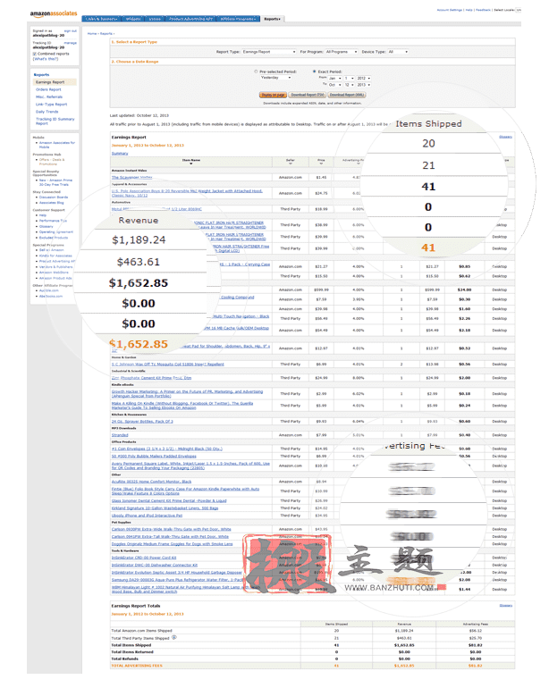This screenshot has width=549, height=688.
Task: Select the Exact Period radio button
Action: pos(314,71)
